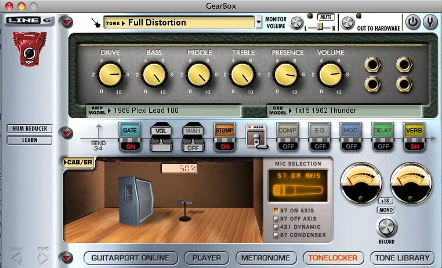Click the Presence knob
442x268 pixels.
[286, 75]
